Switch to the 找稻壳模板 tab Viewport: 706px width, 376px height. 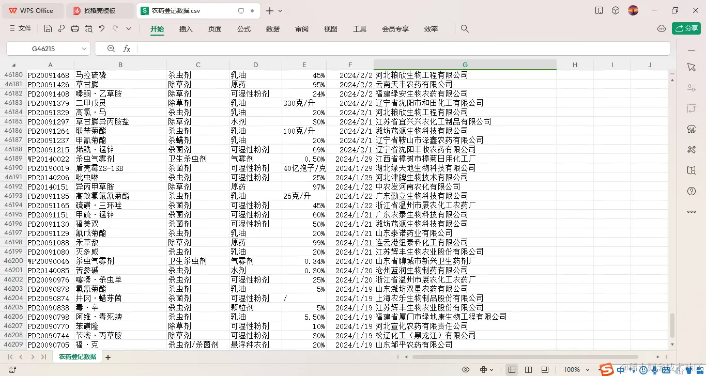pos(101,11)
